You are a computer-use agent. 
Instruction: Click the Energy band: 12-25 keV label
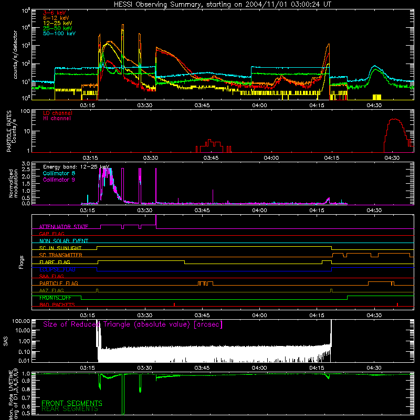(x=76, y=167)
